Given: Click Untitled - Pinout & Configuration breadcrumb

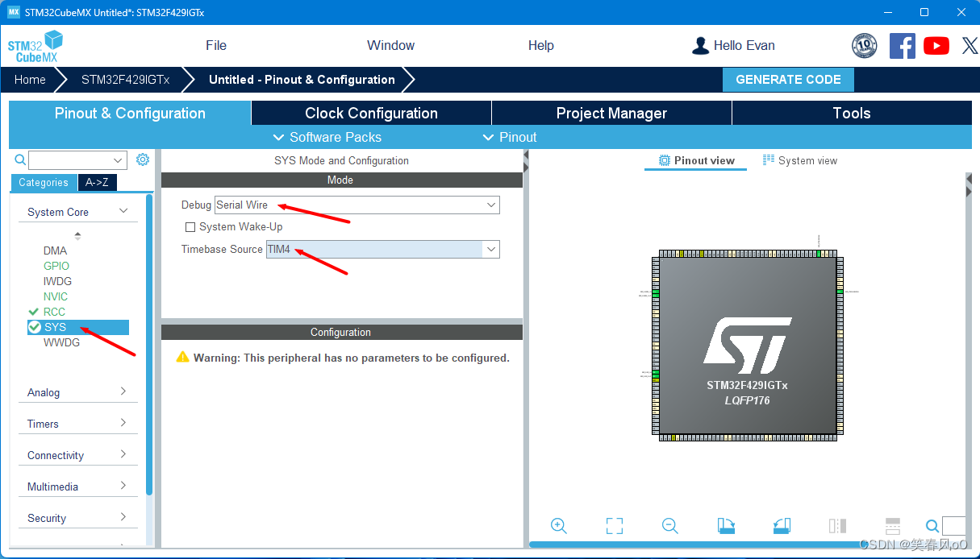Looking at the screenshot, I should click(x=302, y=80).
